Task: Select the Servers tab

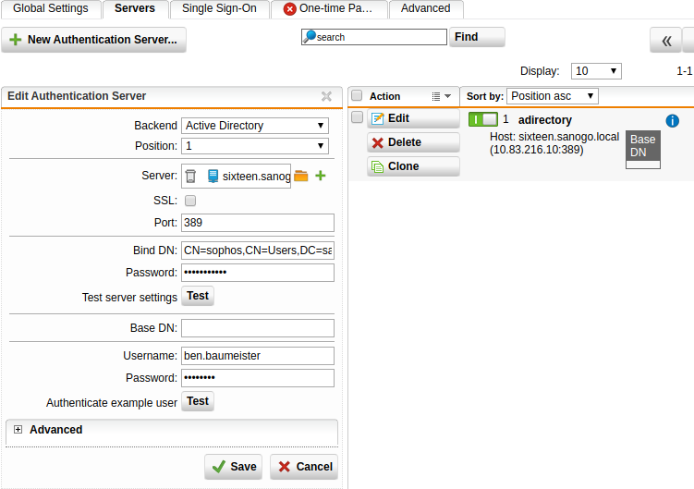Action: point(135,8)
